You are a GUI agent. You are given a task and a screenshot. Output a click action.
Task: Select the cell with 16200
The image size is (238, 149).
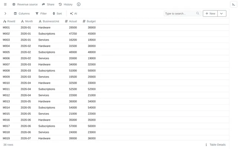73,40
